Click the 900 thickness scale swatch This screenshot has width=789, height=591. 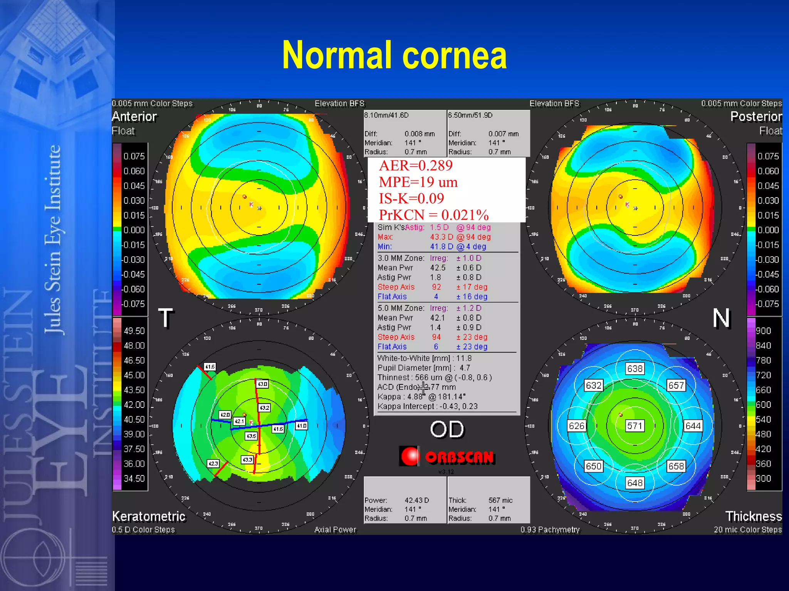coord(751,331)
